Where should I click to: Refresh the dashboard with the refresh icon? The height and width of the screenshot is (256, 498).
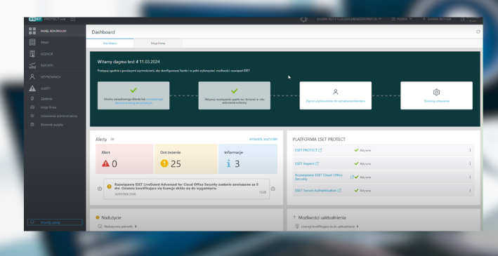478,32
